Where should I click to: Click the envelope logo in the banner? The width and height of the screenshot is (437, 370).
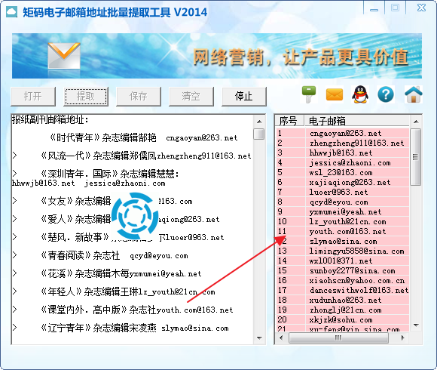[64, 56]
